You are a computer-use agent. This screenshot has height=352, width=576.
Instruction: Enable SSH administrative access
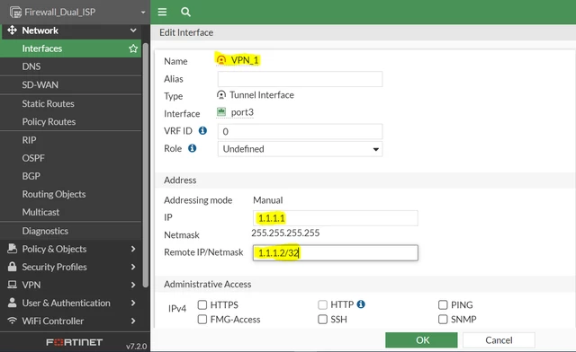322,320
